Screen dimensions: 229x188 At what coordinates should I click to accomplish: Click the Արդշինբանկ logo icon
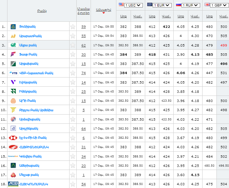tap(13, 129)
